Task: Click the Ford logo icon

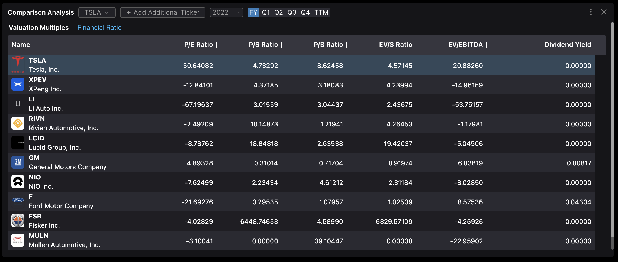Action: (18, 200)
